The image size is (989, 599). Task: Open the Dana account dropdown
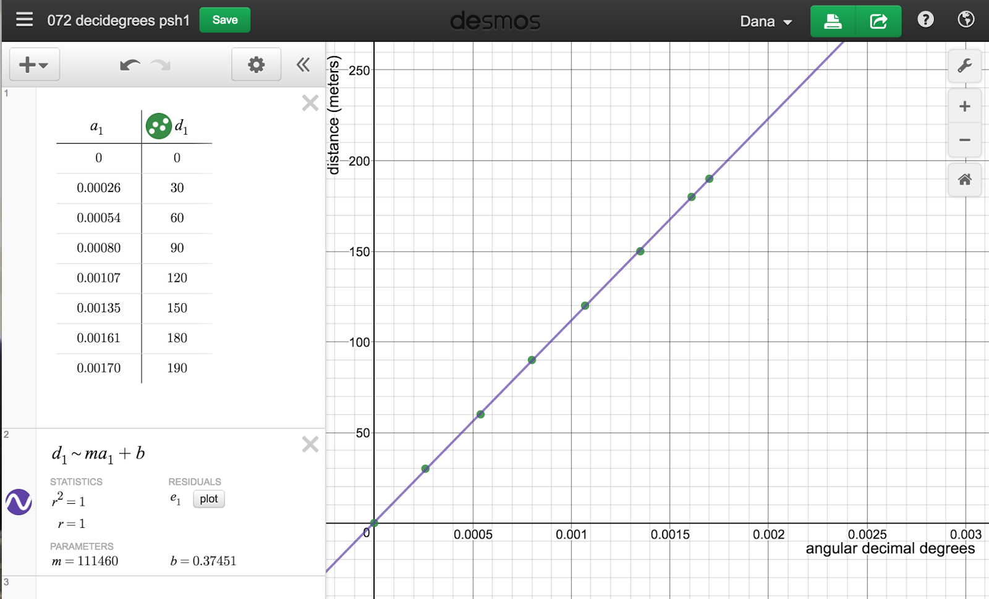(766, 20)
